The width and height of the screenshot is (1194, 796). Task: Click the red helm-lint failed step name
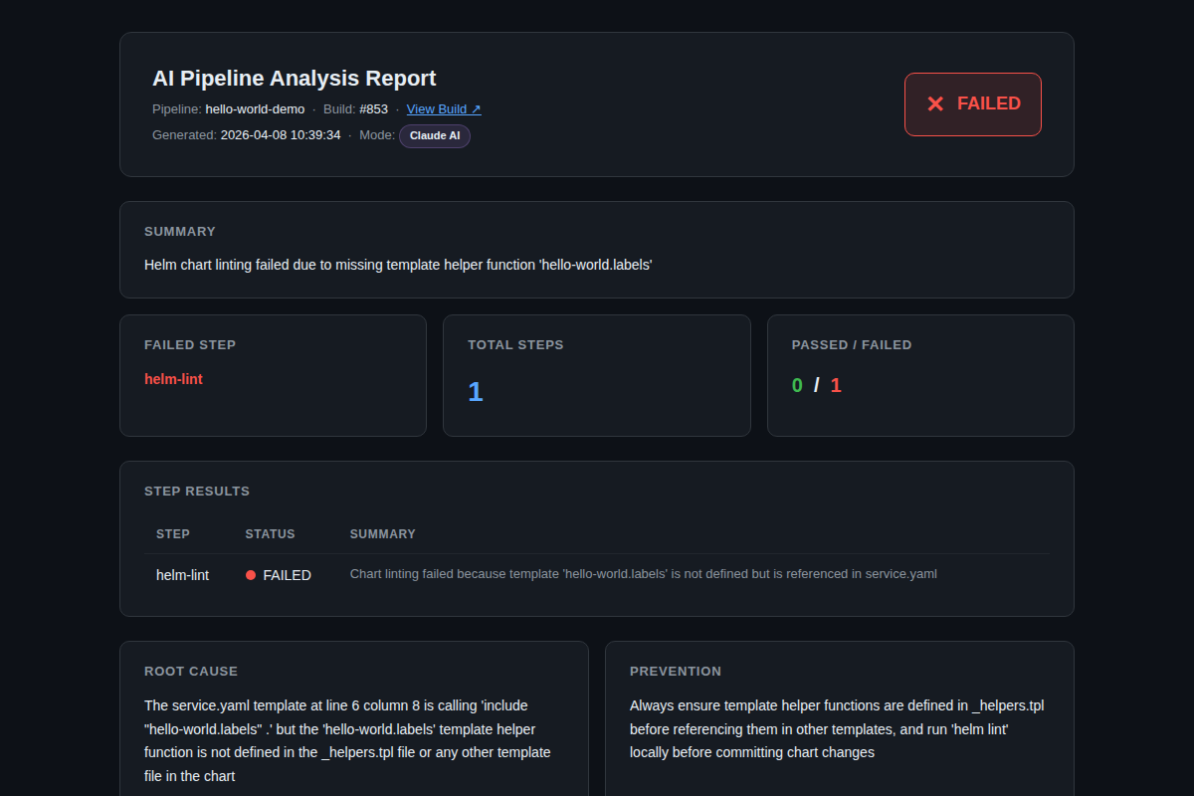coord(173,379)
